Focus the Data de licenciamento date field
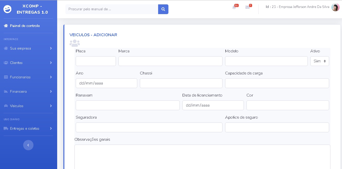This screenshot has height=169, width=342. tap(213, 105)
